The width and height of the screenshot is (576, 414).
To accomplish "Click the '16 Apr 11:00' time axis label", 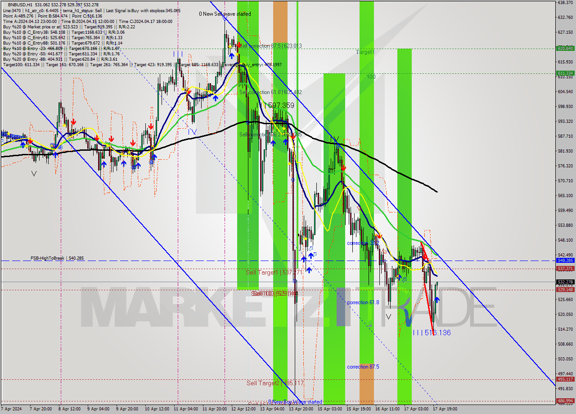I will pyautogui.click(x=387, y=409).
